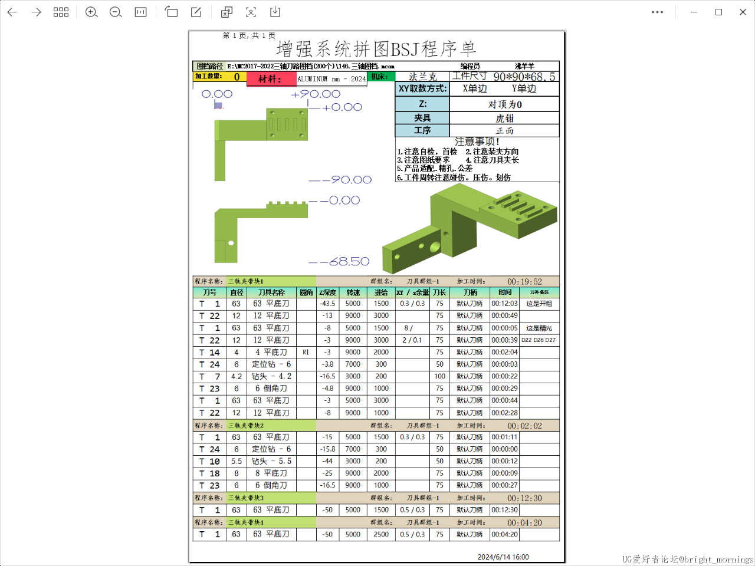Click the 工序 value 正面

click(504, 130)
